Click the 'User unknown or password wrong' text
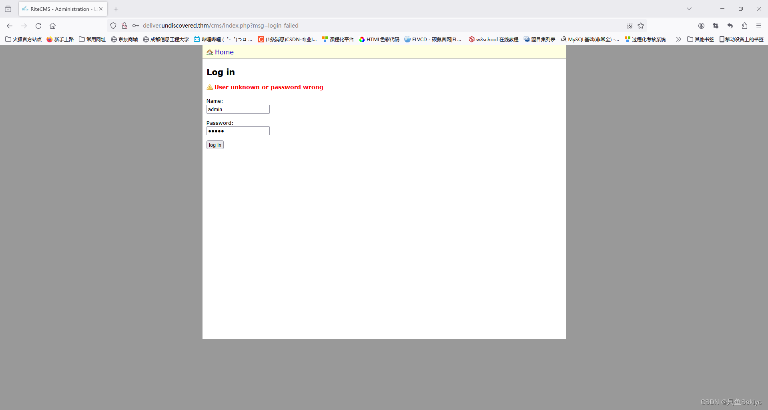The image size is (768, 410). click(269, 87)
